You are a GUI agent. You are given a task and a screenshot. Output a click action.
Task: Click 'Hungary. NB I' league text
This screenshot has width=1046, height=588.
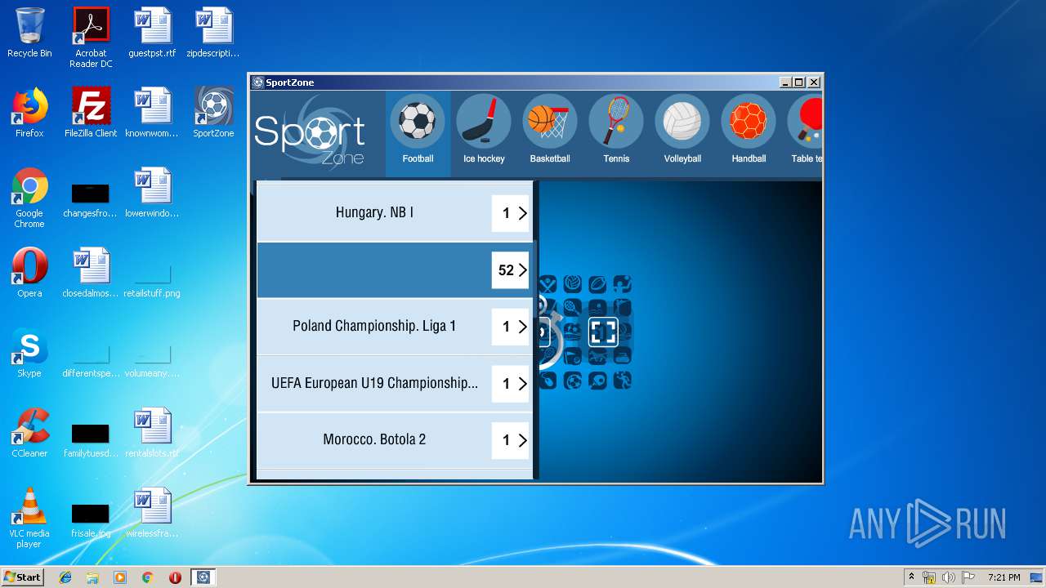pos(374,212)
